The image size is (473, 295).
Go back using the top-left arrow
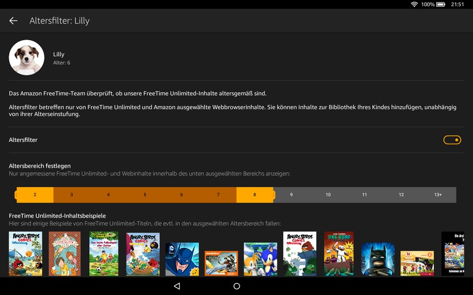pyautogui.click(x=13, y=21)
